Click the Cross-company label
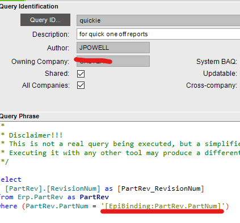 tap(212, 85)
